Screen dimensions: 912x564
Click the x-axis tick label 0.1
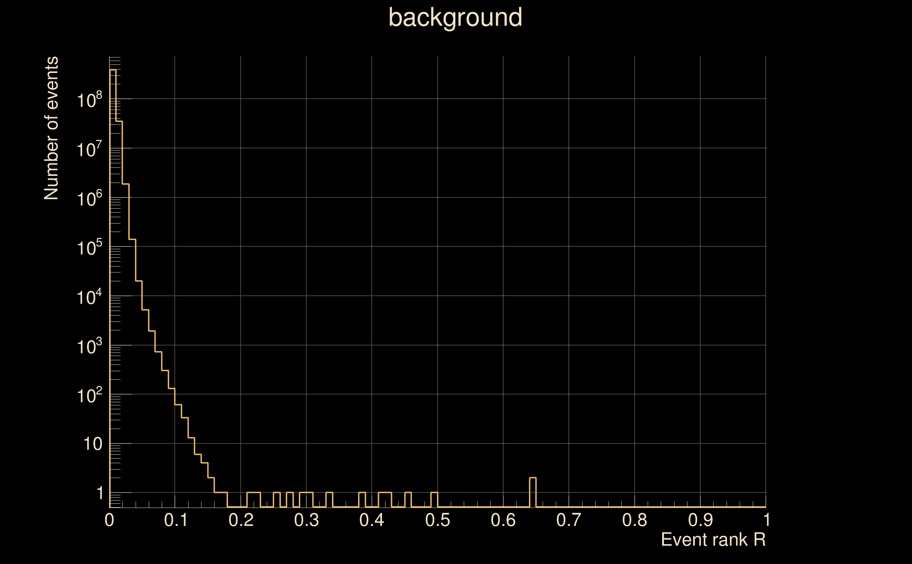click(176, 520)
